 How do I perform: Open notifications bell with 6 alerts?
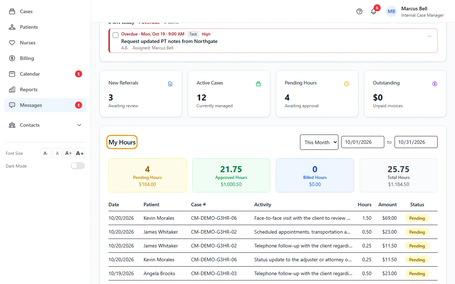click(374, 11)
